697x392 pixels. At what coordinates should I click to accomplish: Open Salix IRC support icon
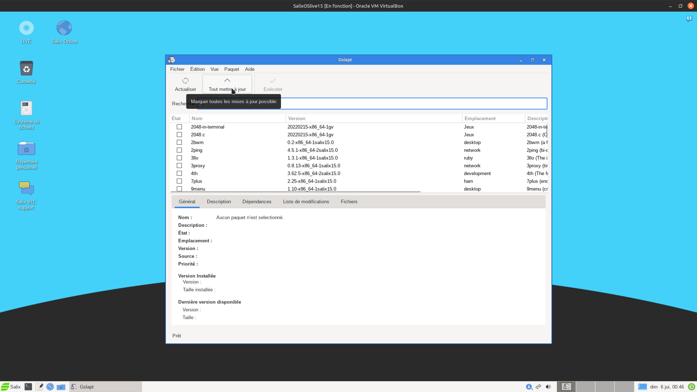coord(26,189)
